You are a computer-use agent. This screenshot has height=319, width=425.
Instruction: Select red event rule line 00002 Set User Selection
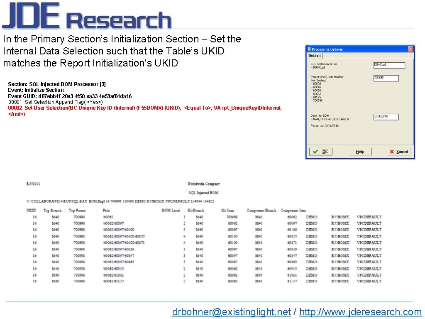[x=145, y=111]
